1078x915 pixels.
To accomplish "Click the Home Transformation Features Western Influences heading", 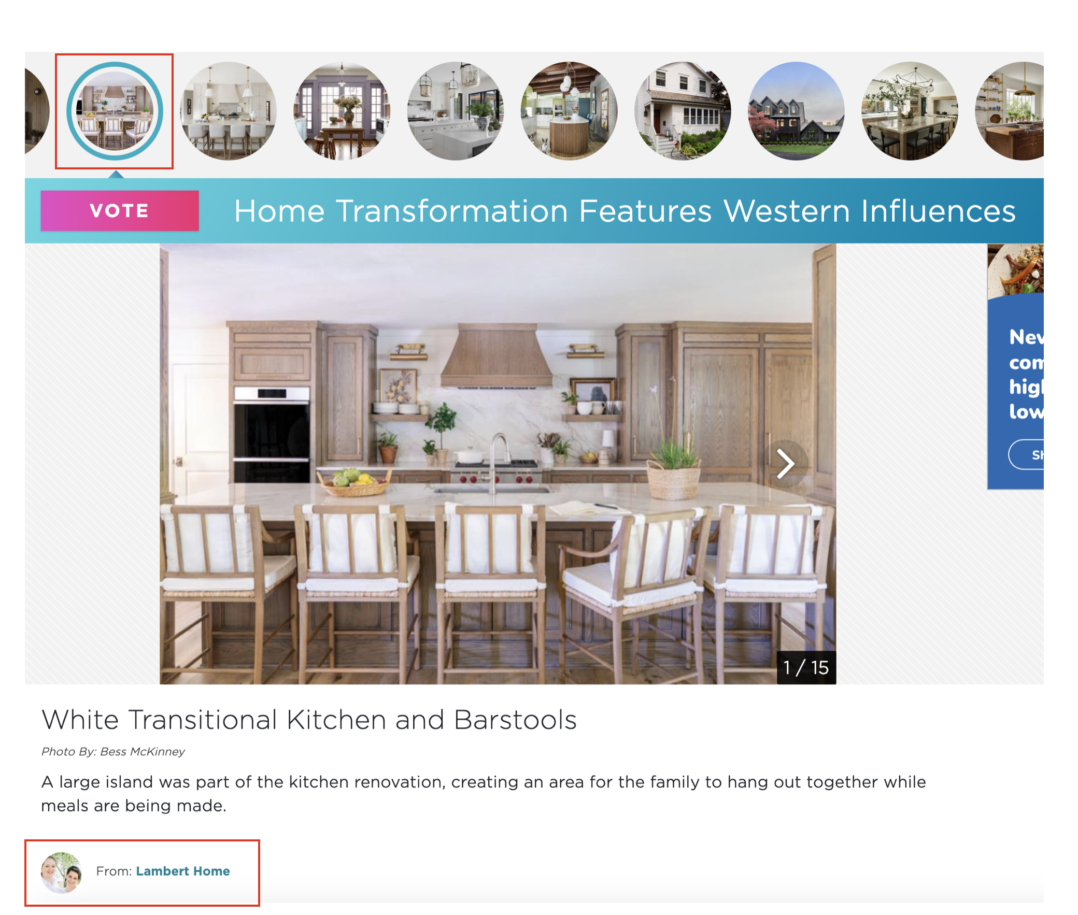I will pyautogui.click(x=625, y=211).
